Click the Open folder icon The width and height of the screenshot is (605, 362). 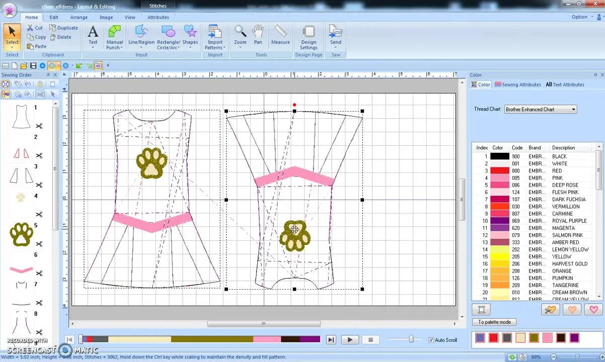click(x=24, y=66)
